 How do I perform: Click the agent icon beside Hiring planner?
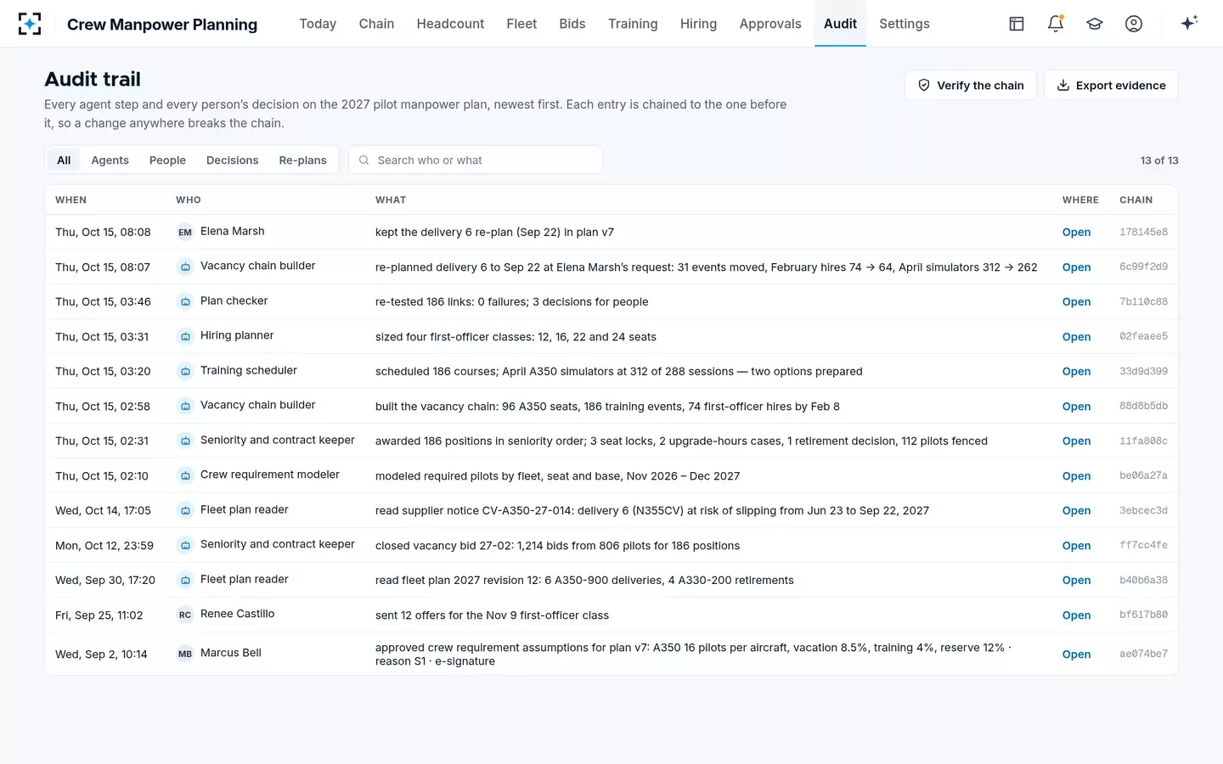tap(185, 336)
